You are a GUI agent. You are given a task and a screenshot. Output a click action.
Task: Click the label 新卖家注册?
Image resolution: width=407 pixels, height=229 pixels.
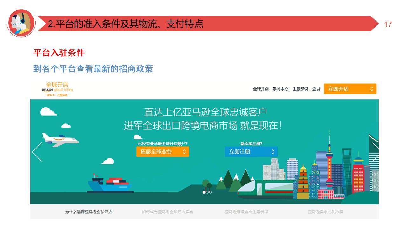click(251, 144)
